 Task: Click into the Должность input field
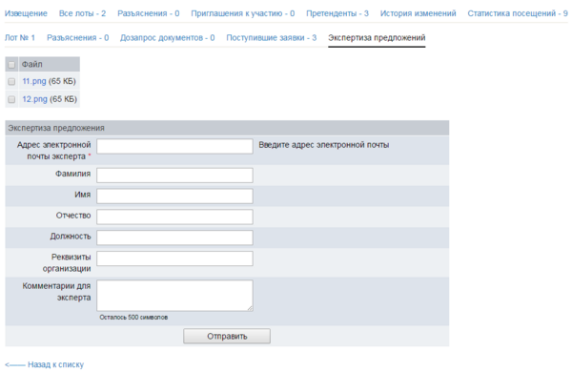pyautogui.click(x=174, y=238)
